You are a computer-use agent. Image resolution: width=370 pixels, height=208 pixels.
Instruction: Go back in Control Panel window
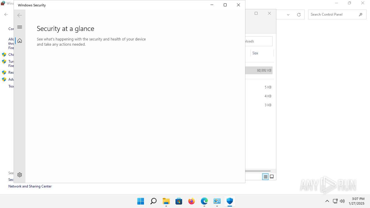point(6,14)
